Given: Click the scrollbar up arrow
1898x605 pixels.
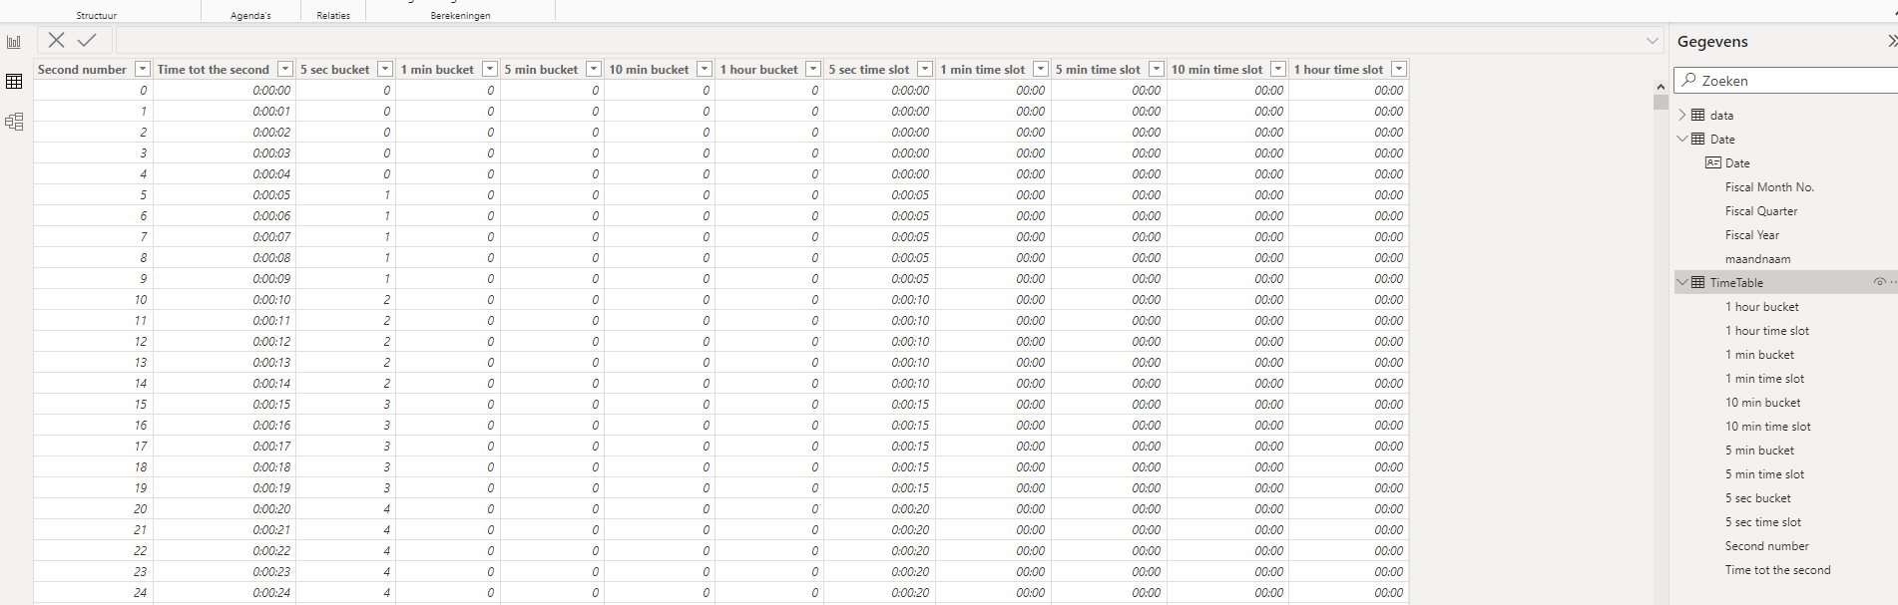Looking at the screenshot, I should (1661, 87).
